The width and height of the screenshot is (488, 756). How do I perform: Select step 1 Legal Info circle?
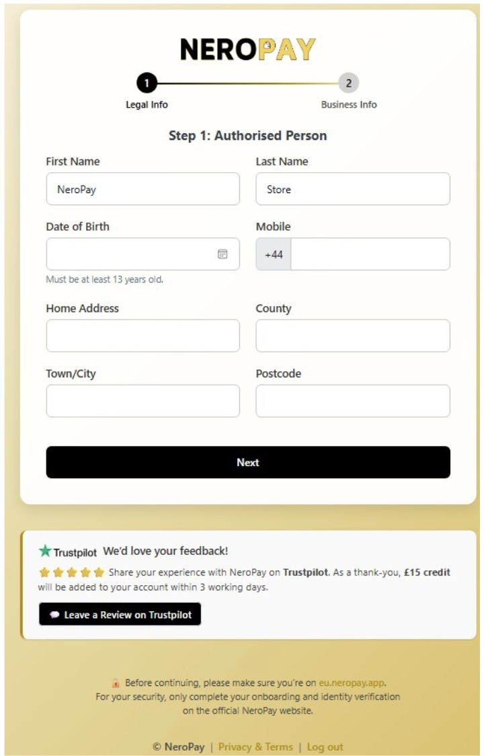[x=147, y=83]
